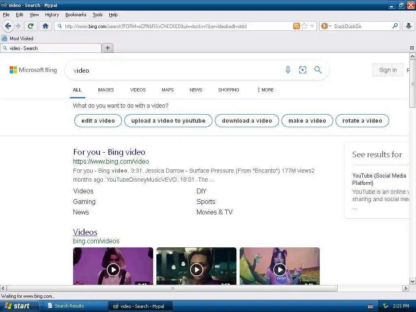The height and width of the screenshot is (312, 416).
Task: Search by voice using the microphone icon
Action: tap(288, 70)
